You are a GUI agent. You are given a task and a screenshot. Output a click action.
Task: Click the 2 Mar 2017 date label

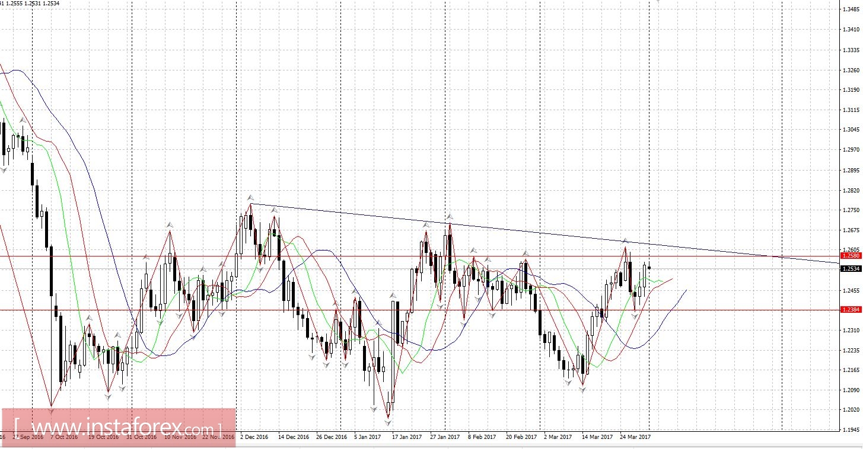(x=558, y=437)
